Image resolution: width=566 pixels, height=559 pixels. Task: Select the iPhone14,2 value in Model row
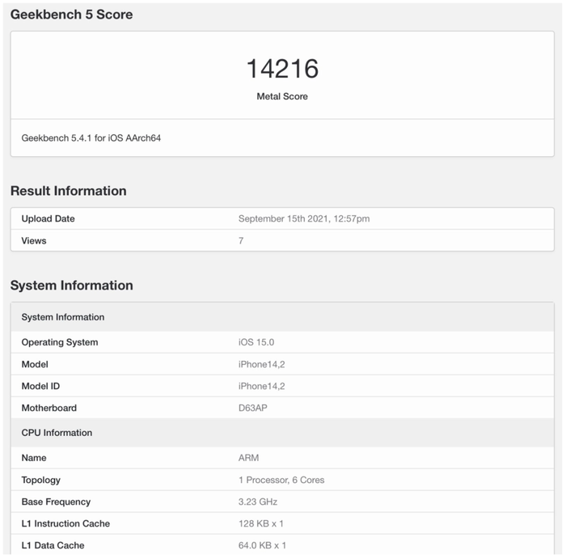point(262,364)
